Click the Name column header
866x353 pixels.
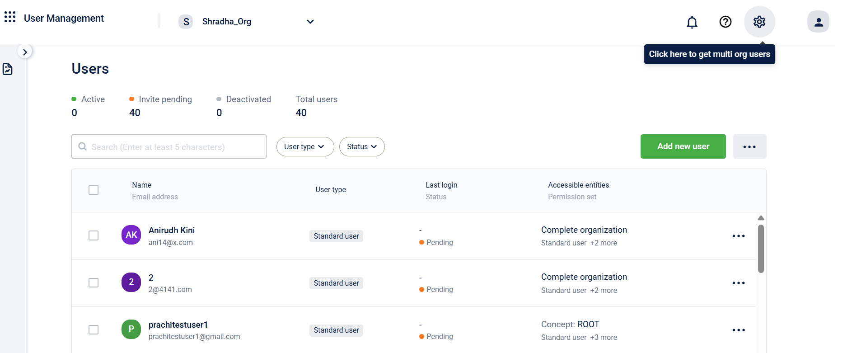pyautogui.click(x=142, y=185)
